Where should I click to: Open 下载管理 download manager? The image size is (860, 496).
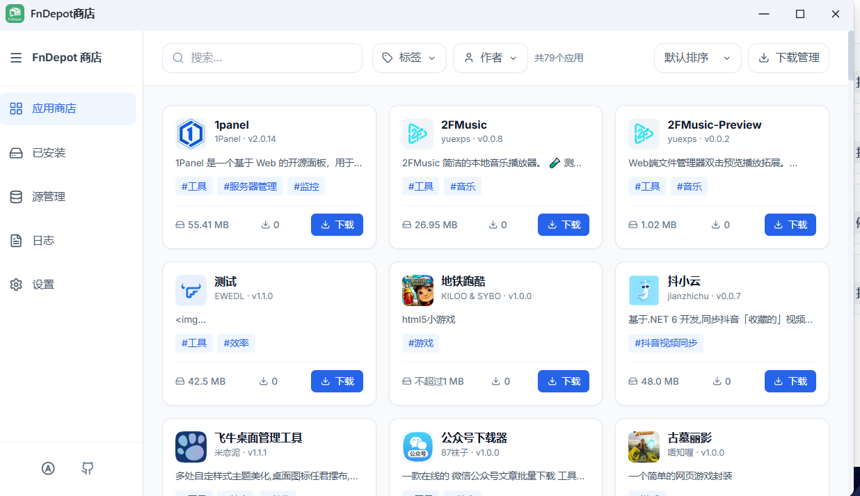[x=788, y=58]
